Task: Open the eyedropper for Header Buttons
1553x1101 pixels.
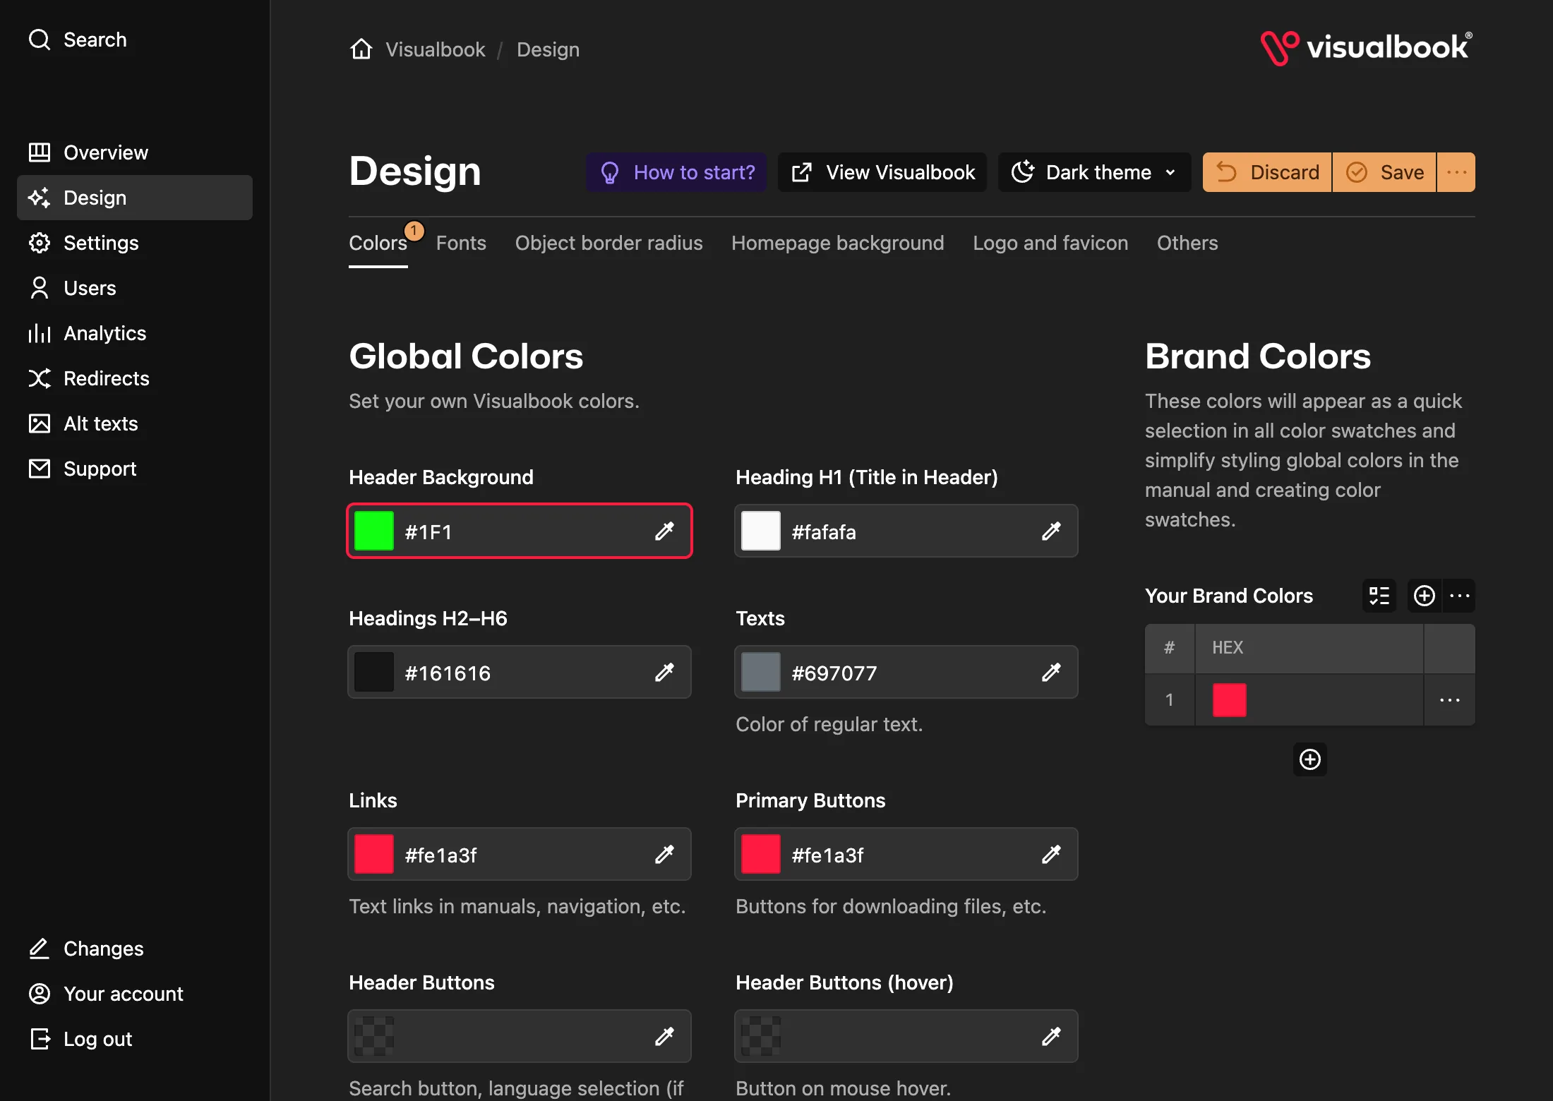Action: point(664,1036)
